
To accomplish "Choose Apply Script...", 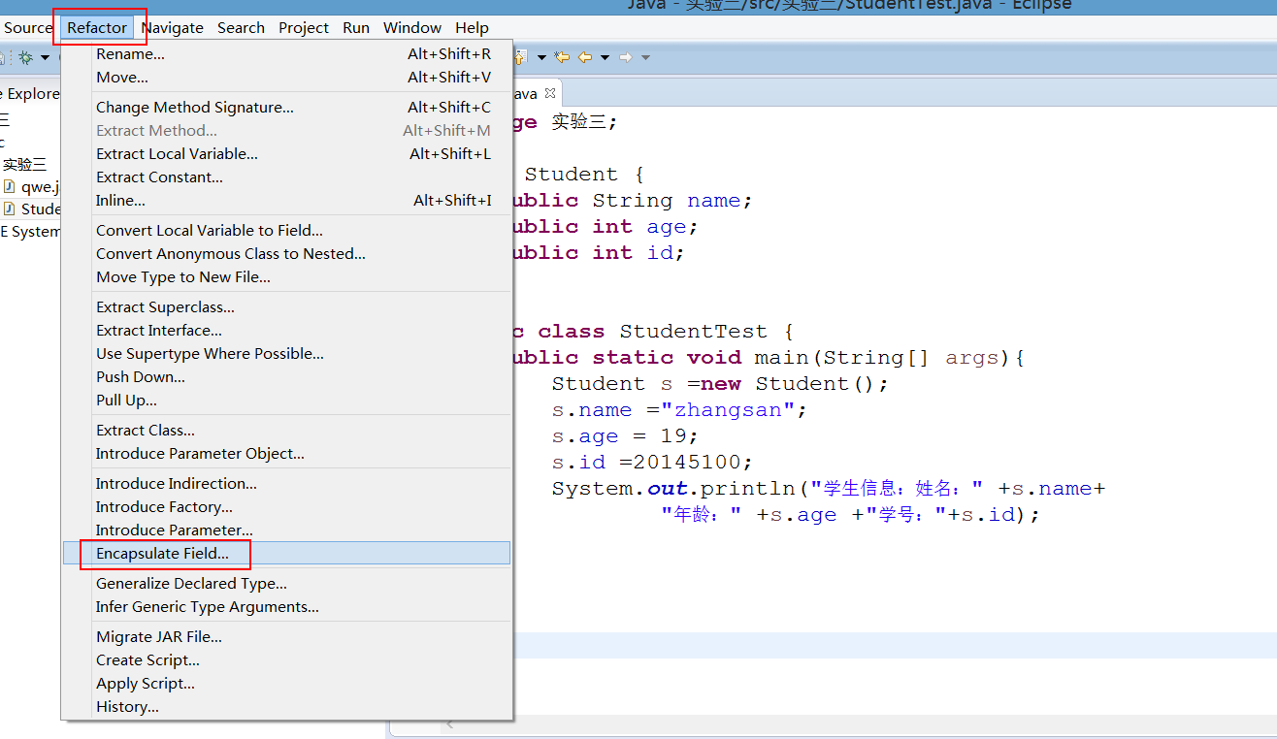I will (286, 684).
